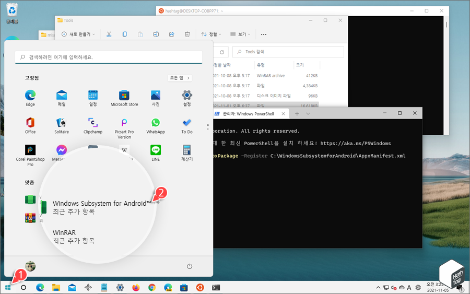The height and width of the screenshot is (294, 470).
Task: Click the Start menu search box
Action: 109,57
